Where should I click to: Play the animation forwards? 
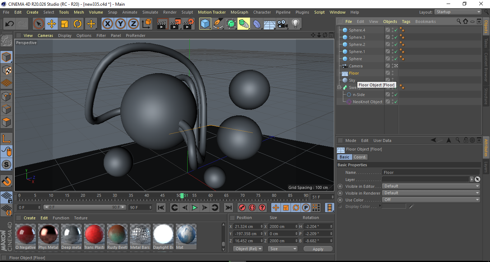[194, 208]
